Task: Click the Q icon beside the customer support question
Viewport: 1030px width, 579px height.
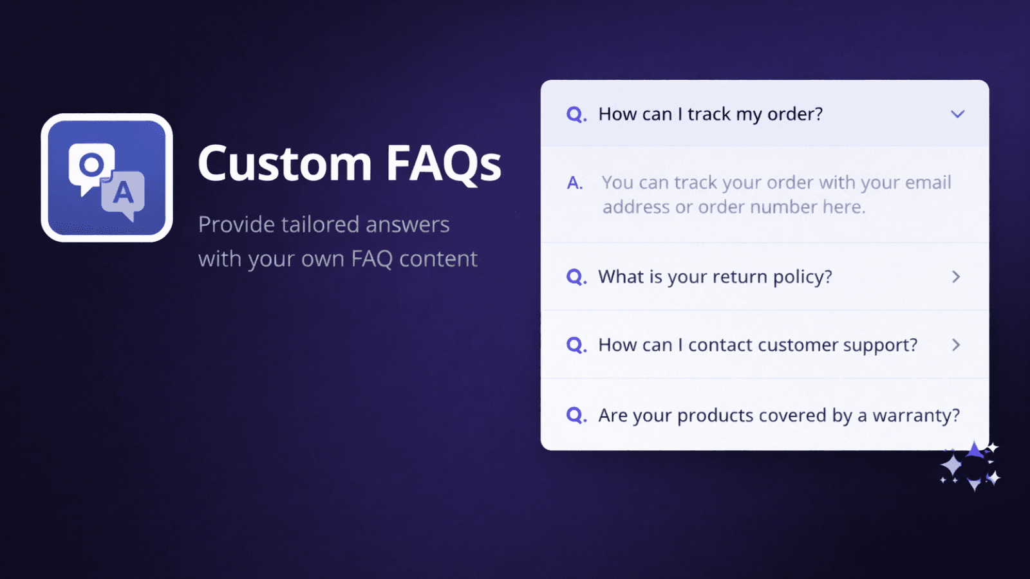Action: coord(576,345)
